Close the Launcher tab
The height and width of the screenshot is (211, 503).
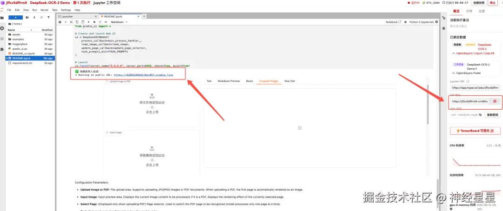tap(96, 16)
